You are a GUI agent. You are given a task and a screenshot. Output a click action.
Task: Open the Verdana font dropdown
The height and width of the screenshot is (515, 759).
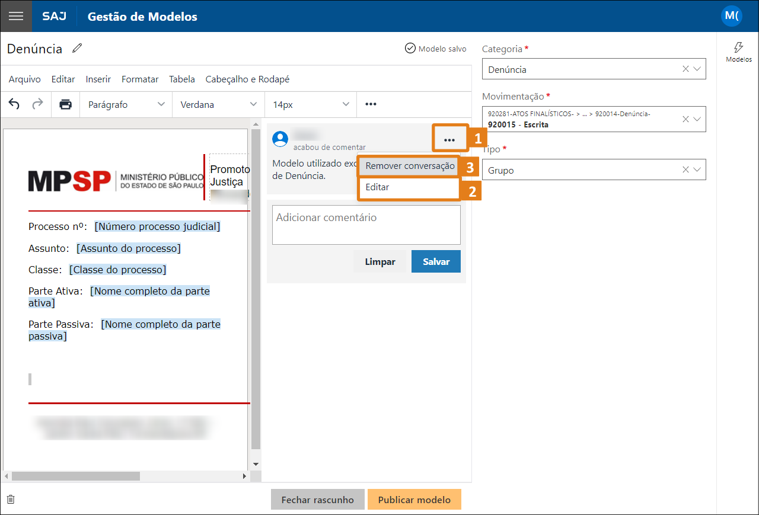(219, 104)
